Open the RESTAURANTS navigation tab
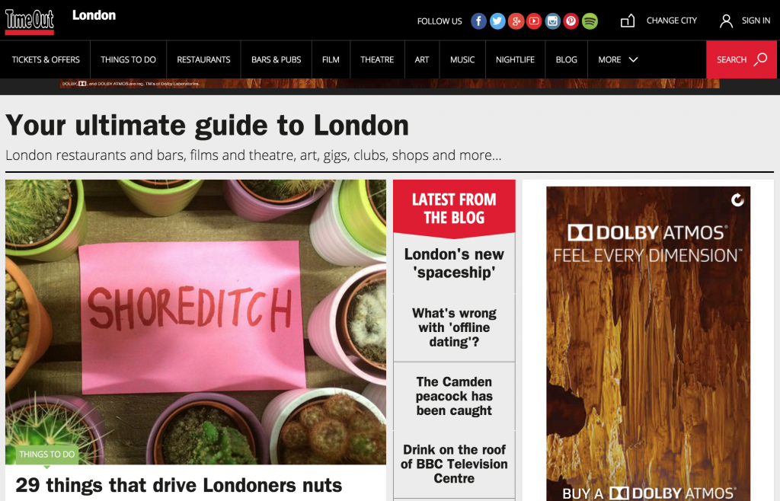 point(203,59)
